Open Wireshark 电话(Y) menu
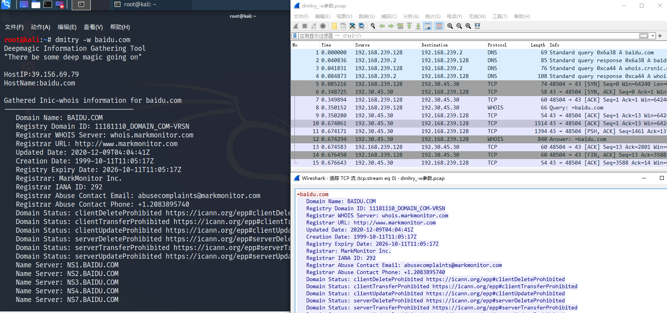Screen dimensions: 667x313 [x=455, y=17]
